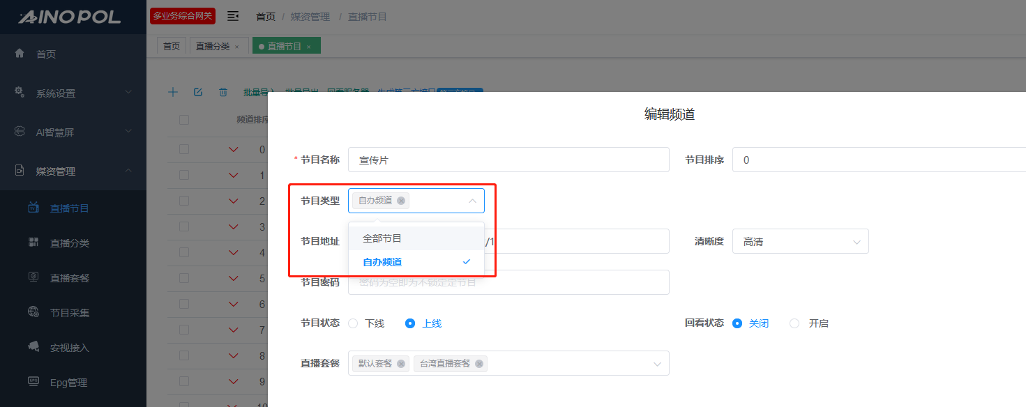Select the 下线 program status radio
This screenshot has height=407, width=1026.
pyautogui.click(x=353, y=323)
